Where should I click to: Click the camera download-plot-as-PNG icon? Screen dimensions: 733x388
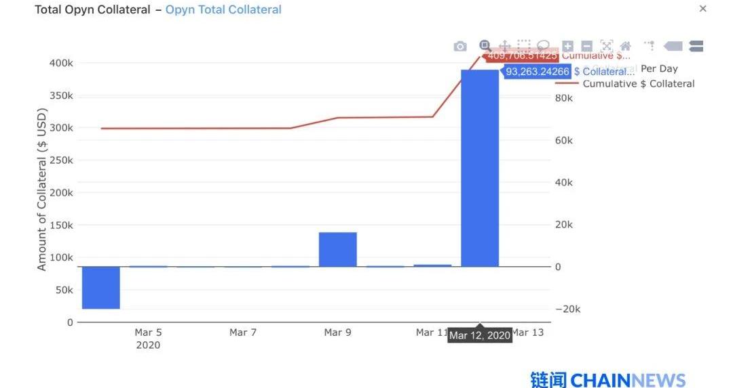(x=460, y=46)
